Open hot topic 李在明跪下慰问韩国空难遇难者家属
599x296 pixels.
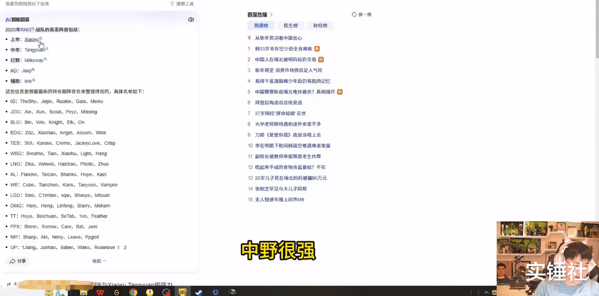coord(293,146)
